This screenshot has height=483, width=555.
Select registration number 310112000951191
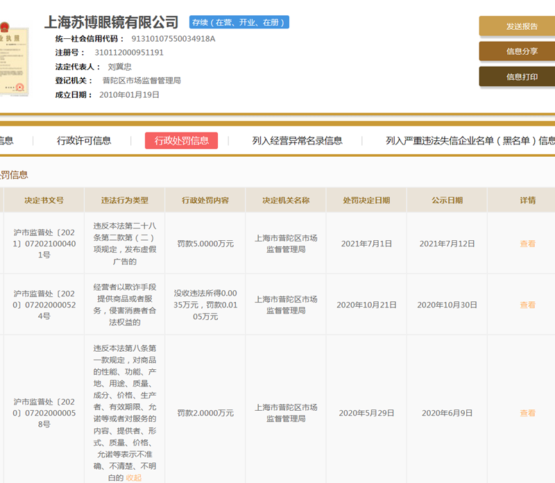[129, 53]
